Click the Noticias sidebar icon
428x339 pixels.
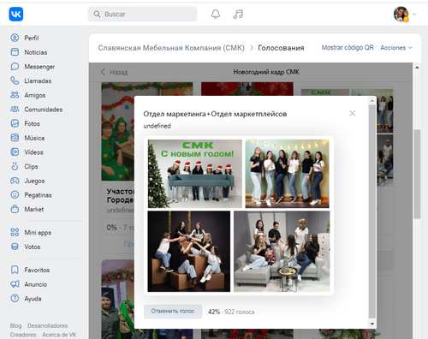click(x=15, y=52)
